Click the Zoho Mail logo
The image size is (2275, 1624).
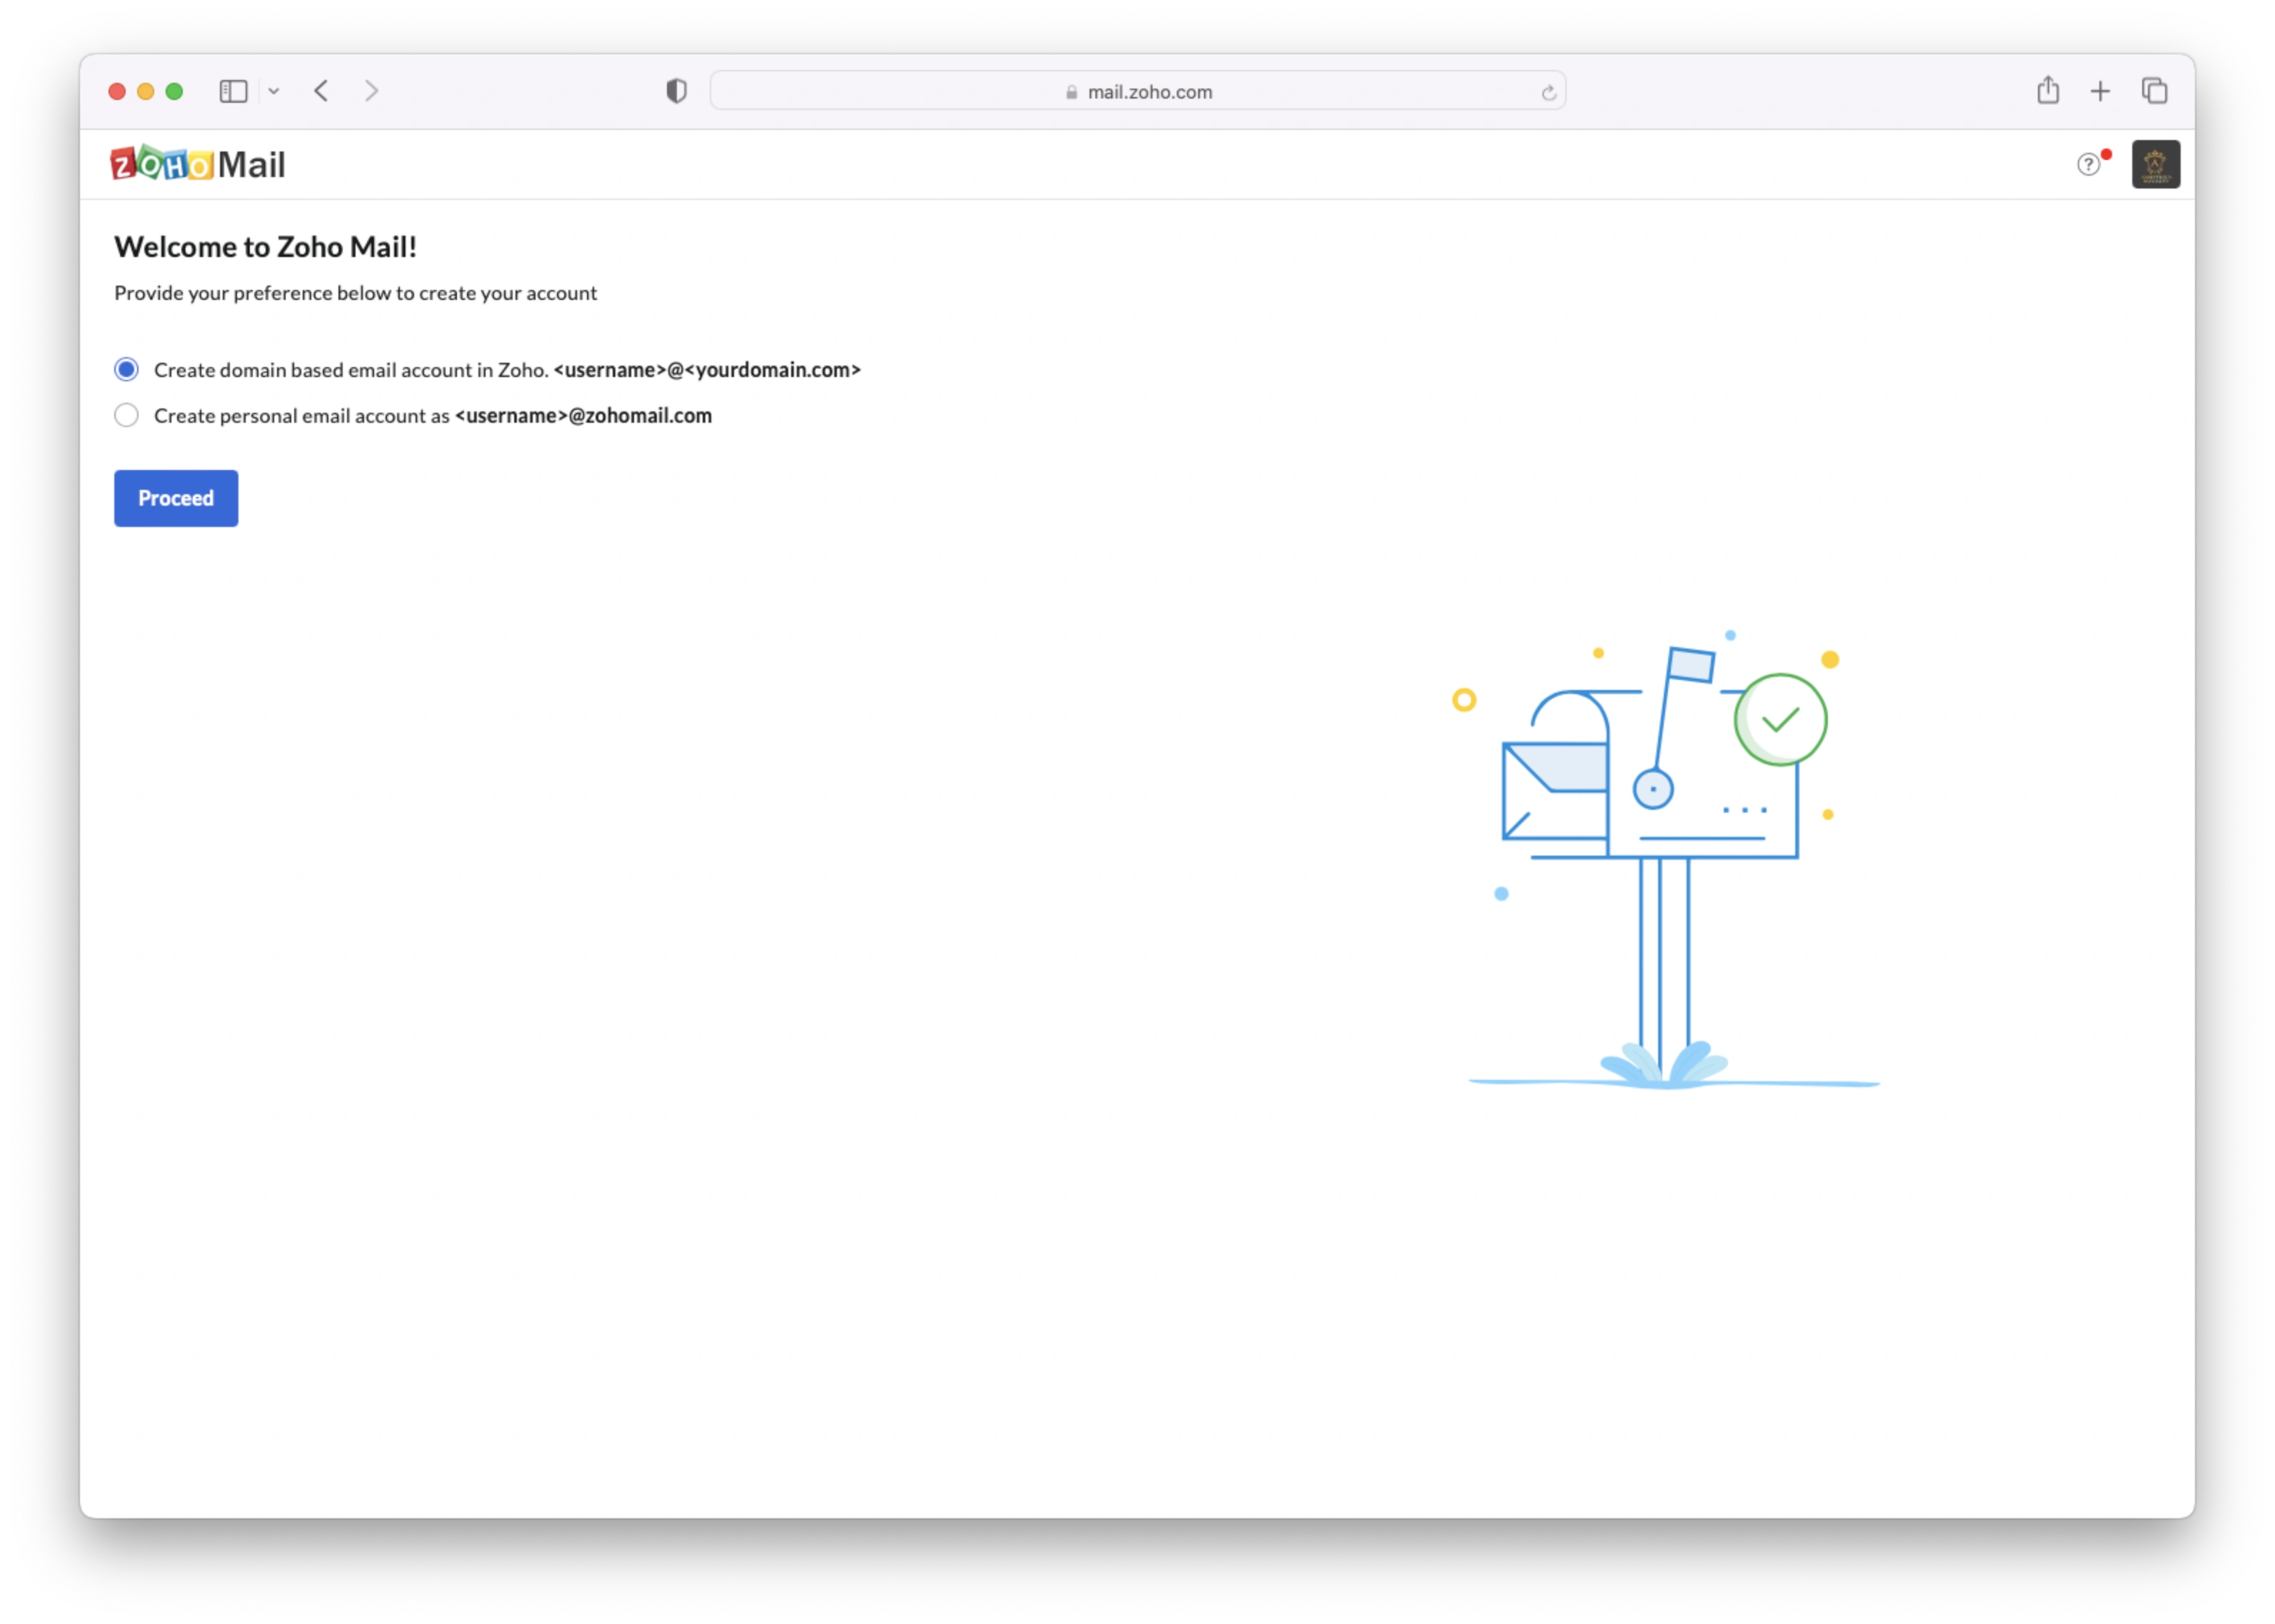[x=198, y=164]
